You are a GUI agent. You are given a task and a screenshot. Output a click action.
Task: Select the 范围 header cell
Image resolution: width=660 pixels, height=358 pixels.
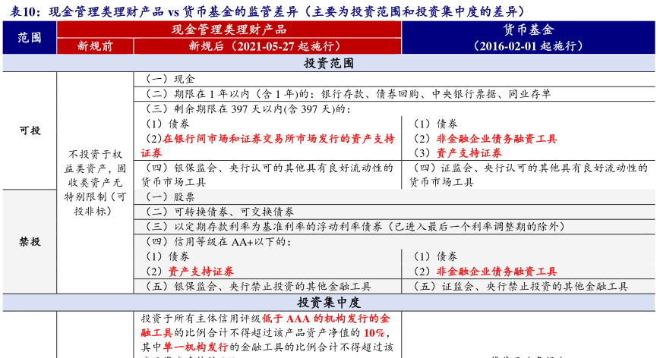point(29,37)
